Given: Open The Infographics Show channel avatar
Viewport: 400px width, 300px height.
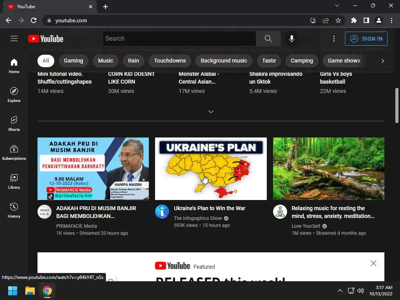Looking at the screenshot, I should tap(162, 212).
